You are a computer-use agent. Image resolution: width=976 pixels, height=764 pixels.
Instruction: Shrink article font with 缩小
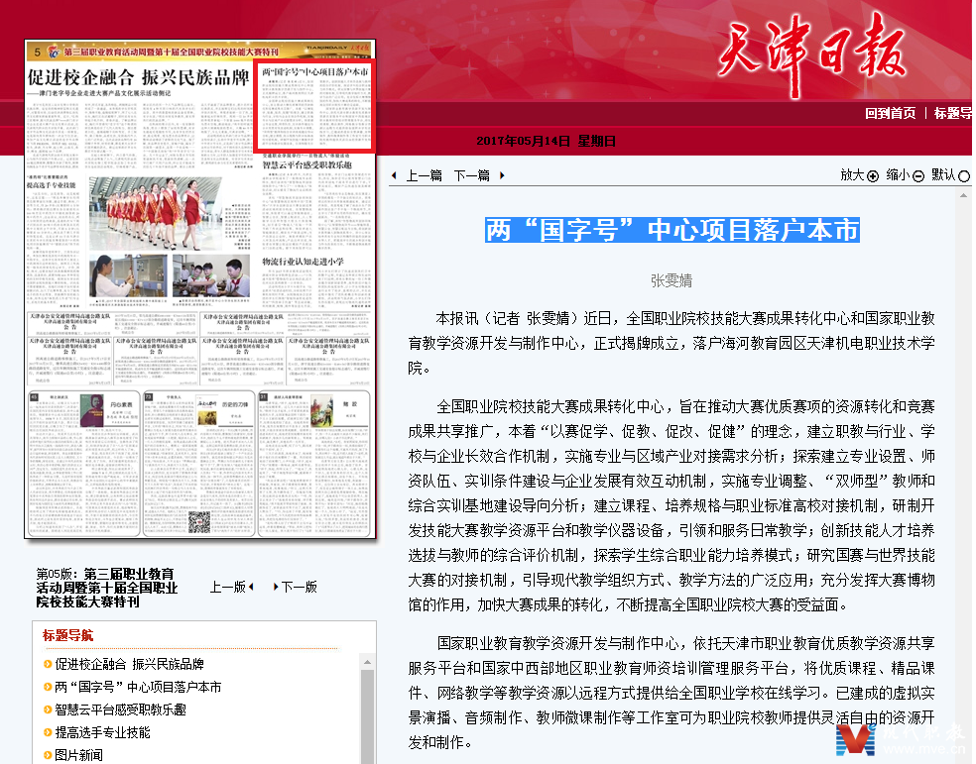pyautogui.click(x=898, y=175)
